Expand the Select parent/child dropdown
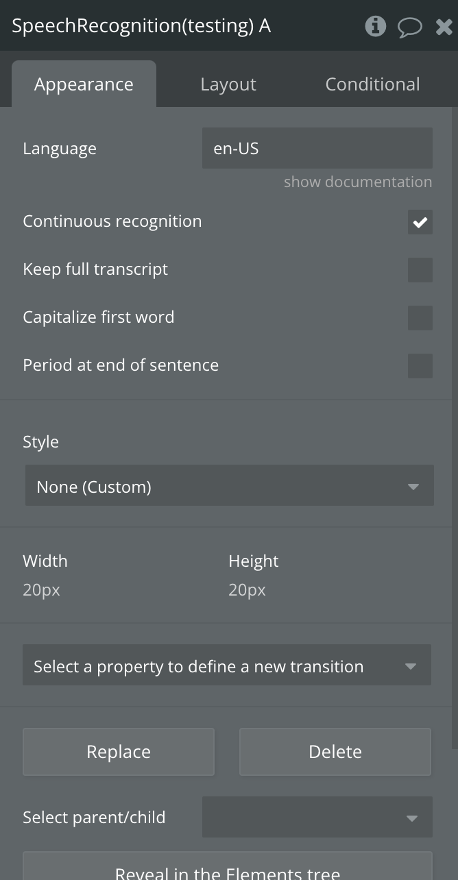The image size is (458, 880). (x=317, y=817)
